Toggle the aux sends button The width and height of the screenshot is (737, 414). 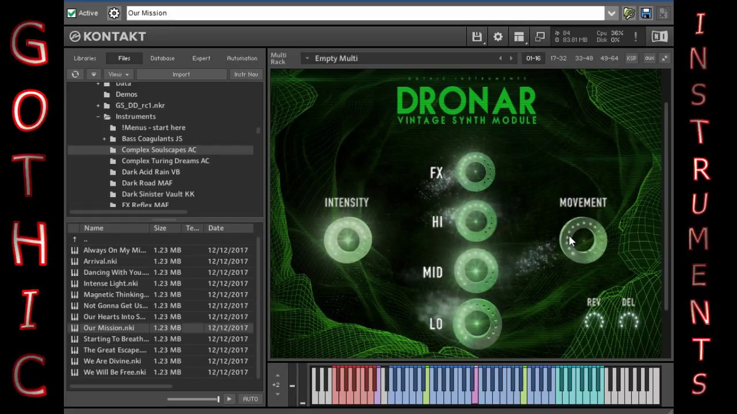coord(649,58)
